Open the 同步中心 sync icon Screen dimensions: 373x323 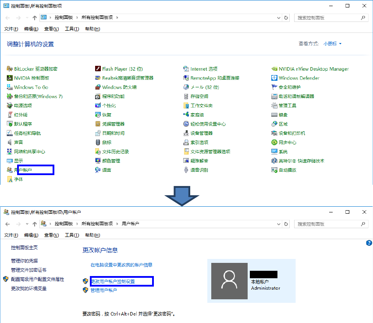(274, 143)
